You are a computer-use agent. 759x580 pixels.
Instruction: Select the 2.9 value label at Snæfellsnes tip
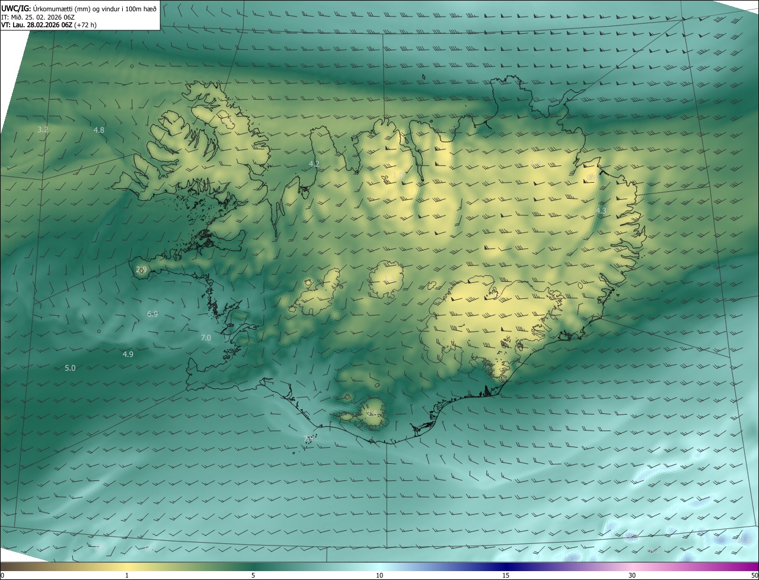pos(141,269)
